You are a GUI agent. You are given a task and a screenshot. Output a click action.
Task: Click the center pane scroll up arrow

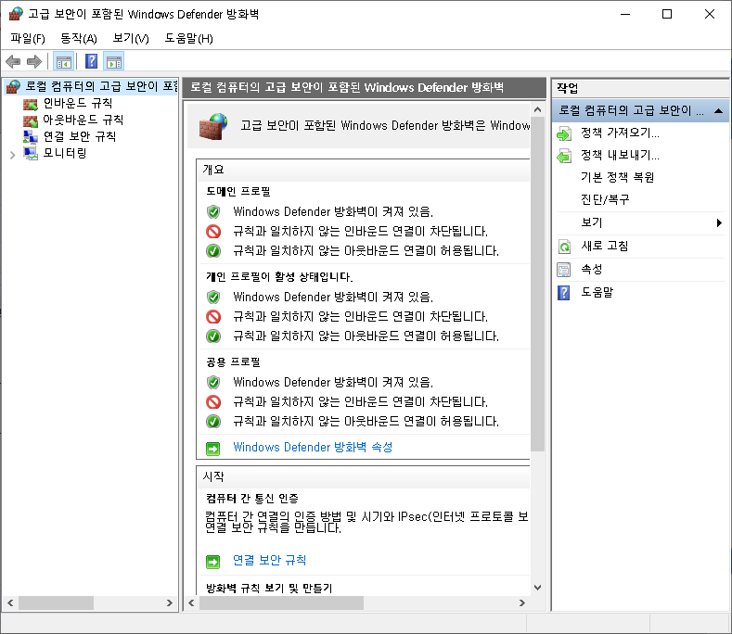pyautogui.click(x=537, y=109)
